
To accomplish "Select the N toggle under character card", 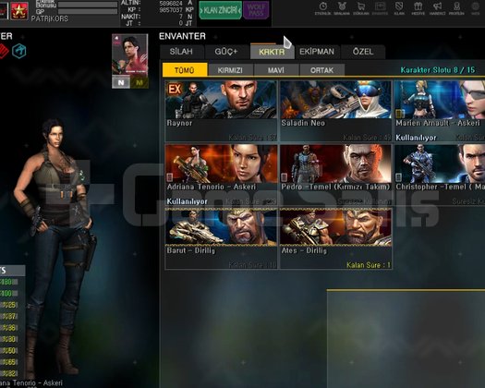I will tap(121, 82).
